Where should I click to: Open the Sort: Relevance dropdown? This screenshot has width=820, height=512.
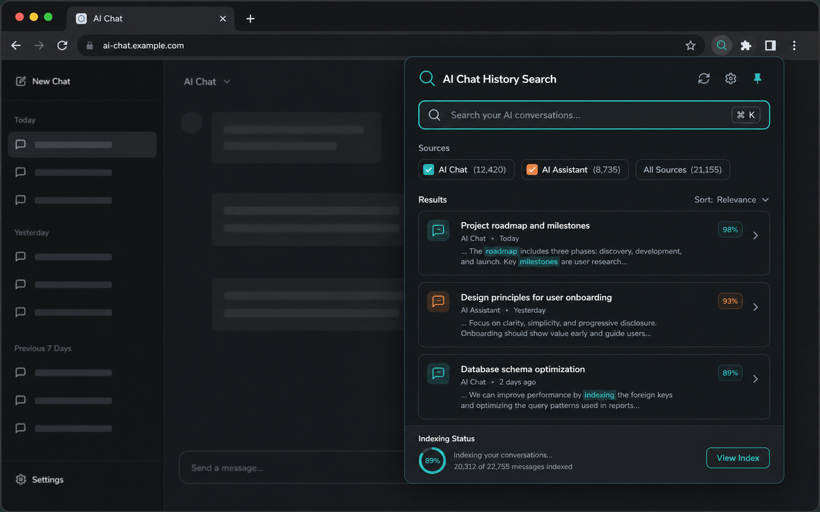pyautogui.click(x=732, y=200)
